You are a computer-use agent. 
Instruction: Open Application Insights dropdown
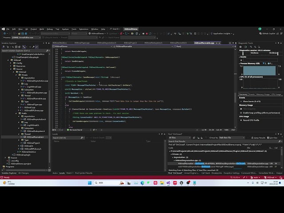222,34
